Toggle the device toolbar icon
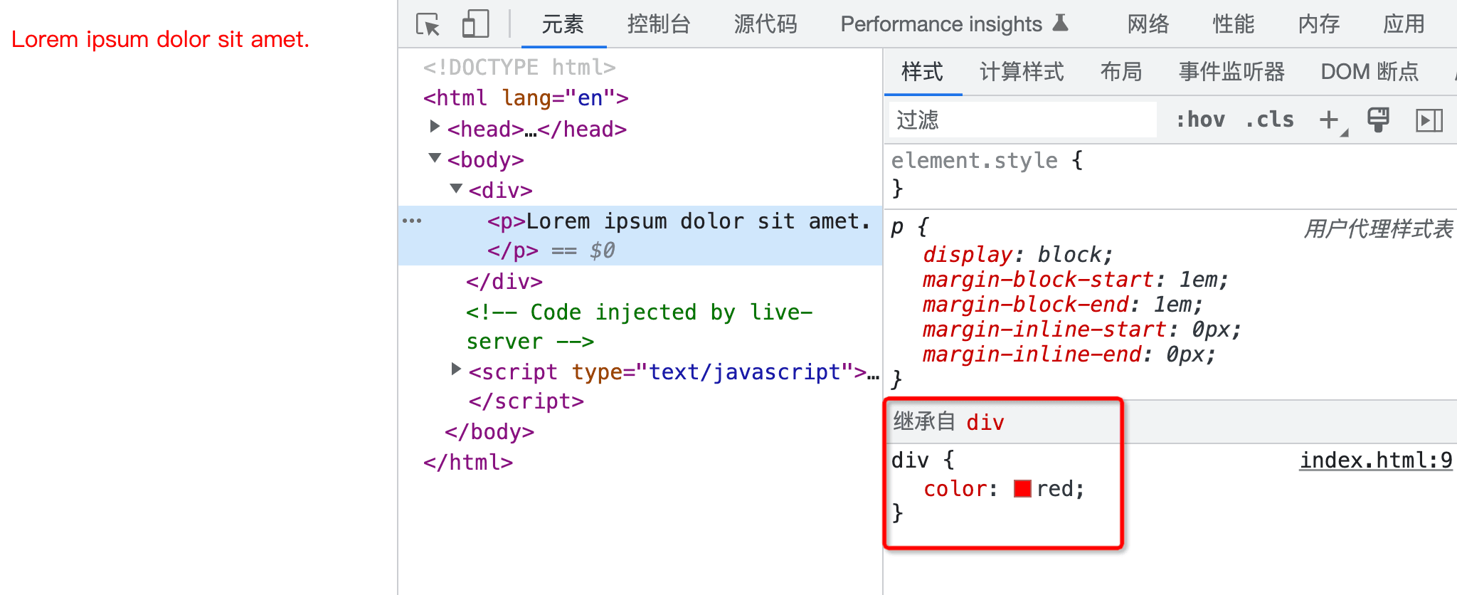 475,24
